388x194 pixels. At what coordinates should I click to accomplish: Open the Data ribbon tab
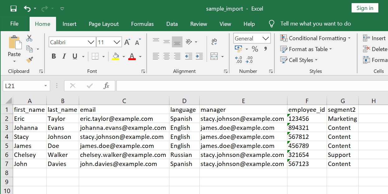tap(172, 24)
